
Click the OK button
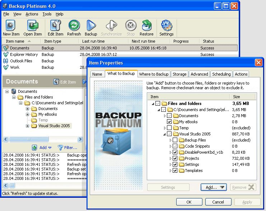189,202
